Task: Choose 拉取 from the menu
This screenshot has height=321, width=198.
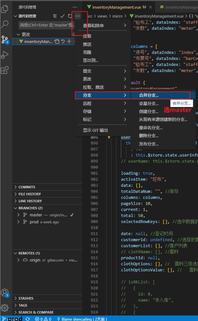Action: click(103, 36)
